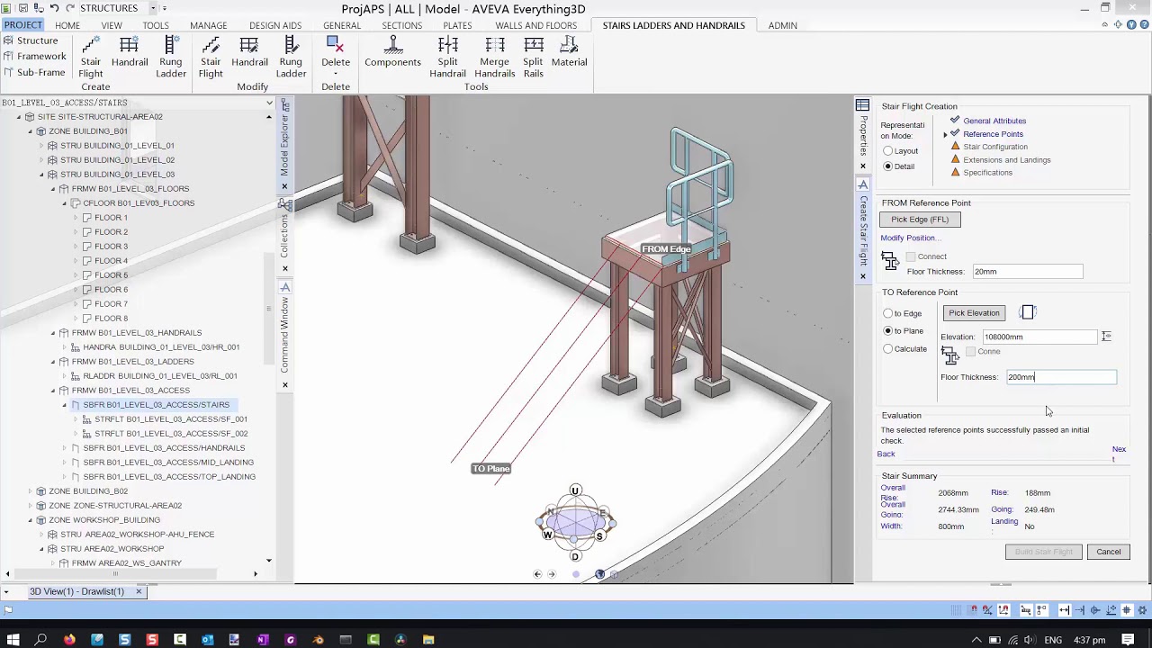
Task: Click the Cancel button
Action: [1108, 552]
